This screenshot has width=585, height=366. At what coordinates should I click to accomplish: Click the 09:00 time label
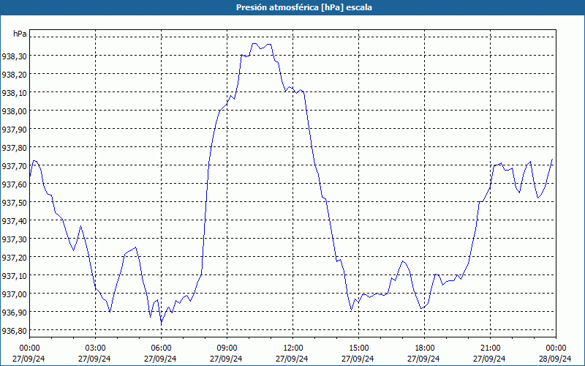point(227,348)
